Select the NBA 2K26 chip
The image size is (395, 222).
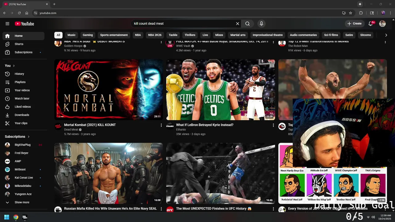[155, 35]
